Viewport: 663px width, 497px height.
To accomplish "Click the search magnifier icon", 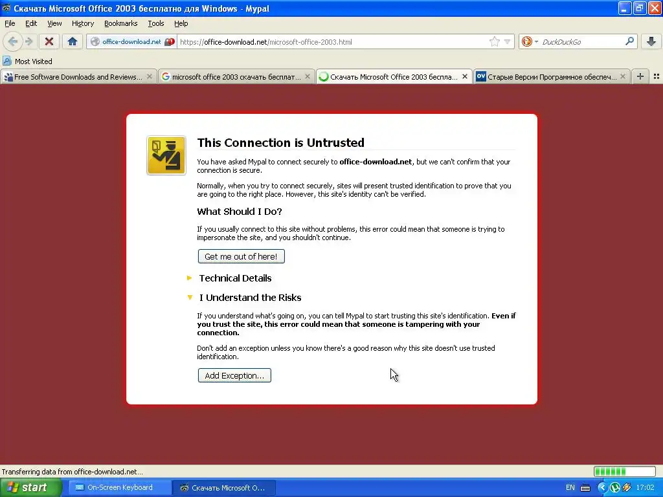I will pyautogui.click(x=629, y=41).
